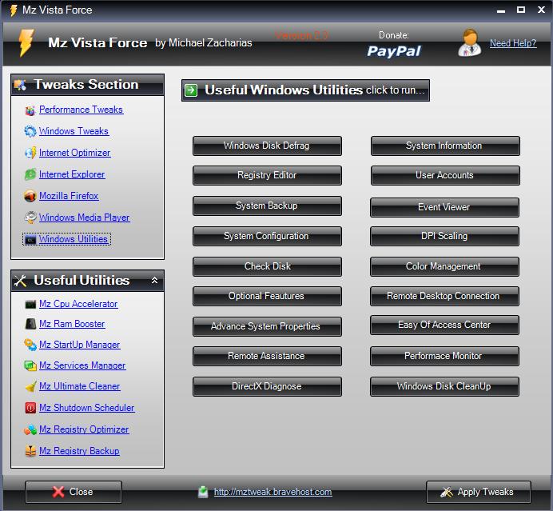This screenshot has width=553, height=511.
Task: Click the Mz Registry Backup icon
Action: point(30,451)
